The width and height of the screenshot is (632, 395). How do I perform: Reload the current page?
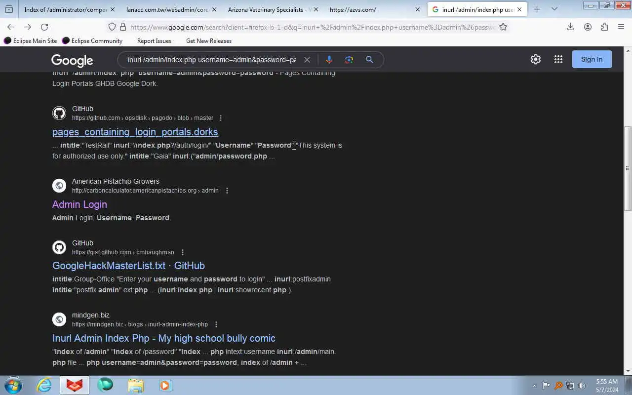44,27
